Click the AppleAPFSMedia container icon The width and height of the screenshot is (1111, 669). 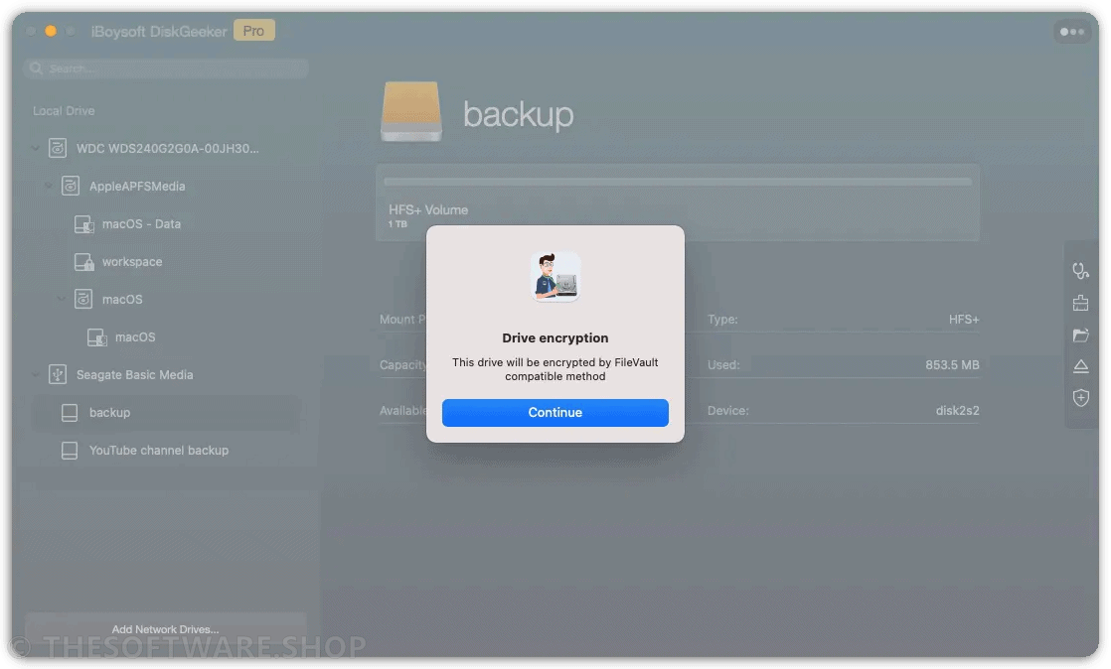point(71,187)
